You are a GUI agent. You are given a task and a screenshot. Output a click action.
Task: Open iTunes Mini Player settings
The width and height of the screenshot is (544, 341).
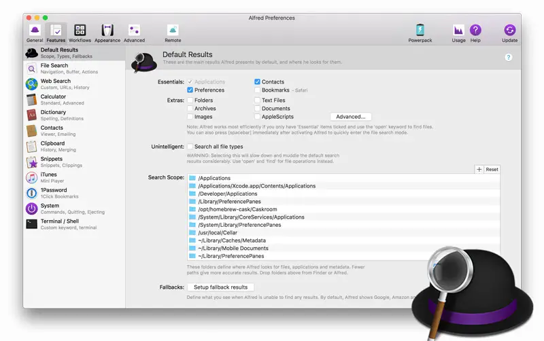(74, 178)
